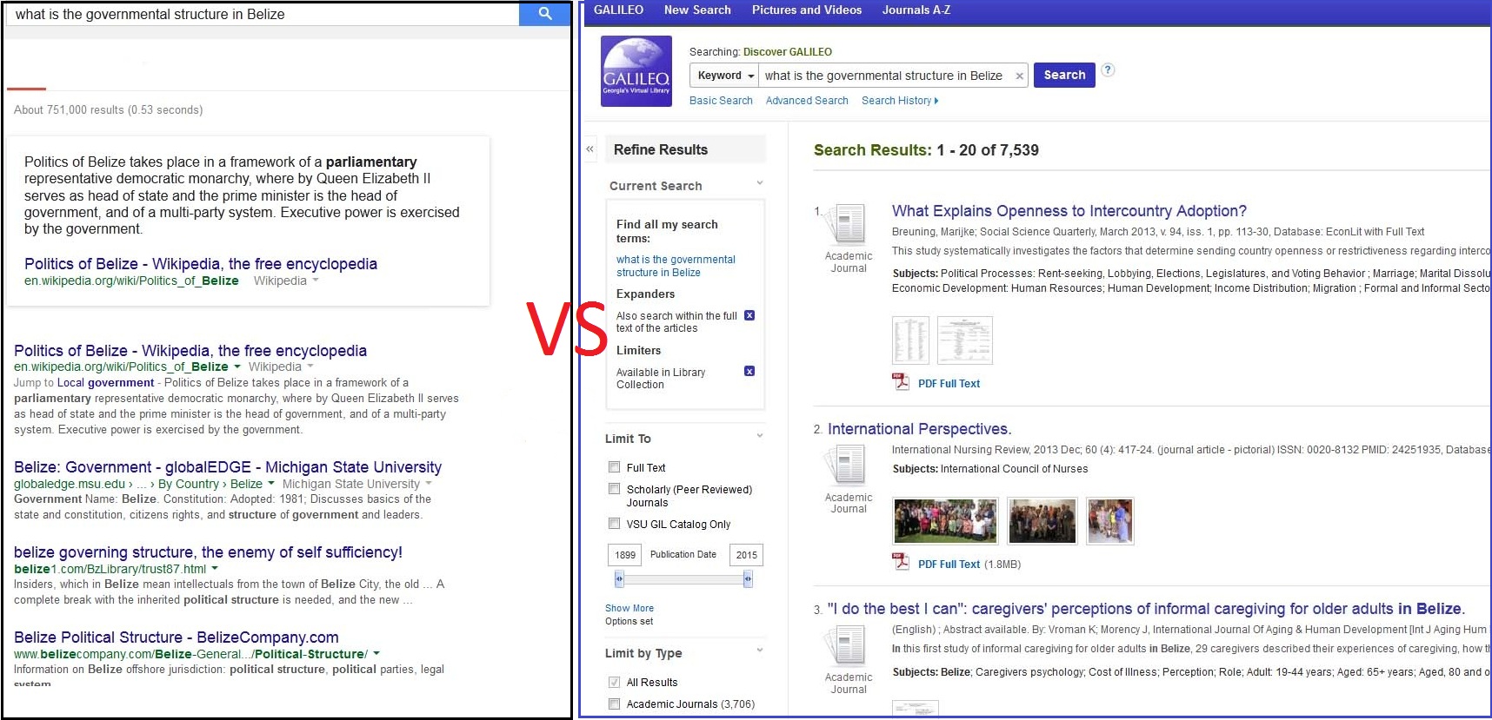The image size is (1492, 720).
Task: Edit the 1899 start year field
Action: point(624,555)
